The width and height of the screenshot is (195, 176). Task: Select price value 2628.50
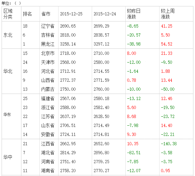tap(101, 116)
